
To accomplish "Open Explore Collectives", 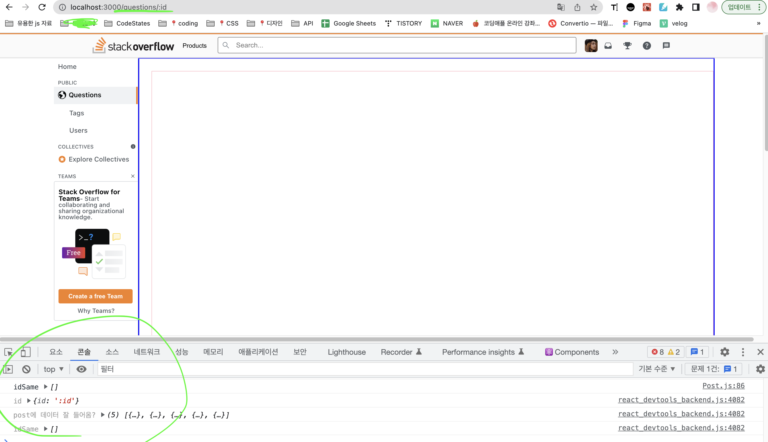I will click(94, 159).
